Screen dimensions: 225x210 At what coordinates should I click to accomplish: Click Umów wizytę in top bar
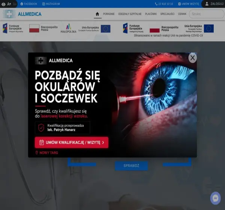coord(189,4)
